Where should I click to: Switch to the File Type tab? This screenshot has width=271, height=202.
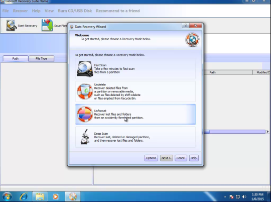(41, 58)
